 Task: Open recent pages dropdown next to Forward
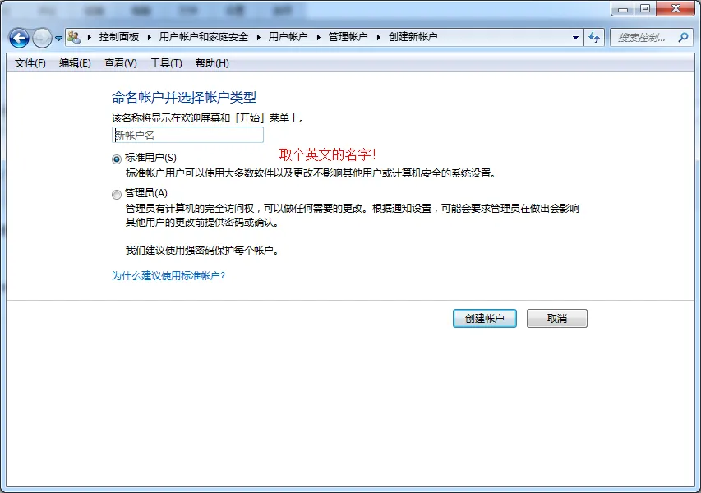[x=58, y=39]
